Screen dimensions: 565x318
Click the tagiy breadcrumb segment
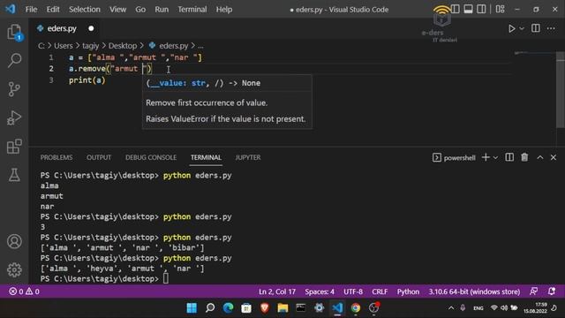(x=90, y=46)
